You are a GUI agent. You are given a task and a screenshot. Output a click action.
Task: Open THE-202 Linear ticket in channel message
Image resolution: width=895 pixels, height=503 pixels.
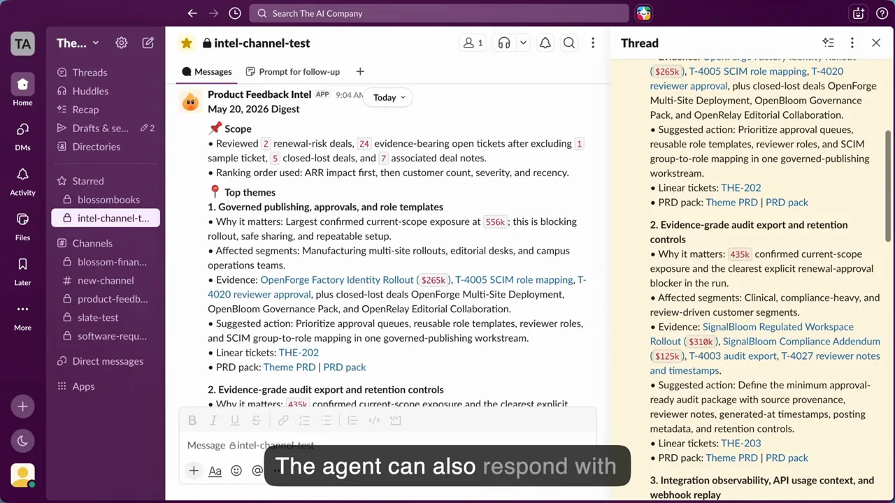pos(299,353)
